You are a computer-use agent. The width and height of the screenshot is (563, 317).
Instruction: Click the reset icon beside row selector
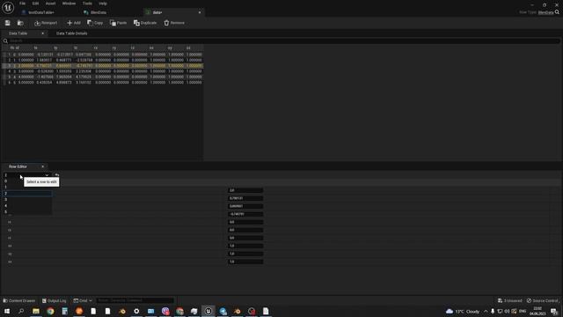(x=56, y=175)
